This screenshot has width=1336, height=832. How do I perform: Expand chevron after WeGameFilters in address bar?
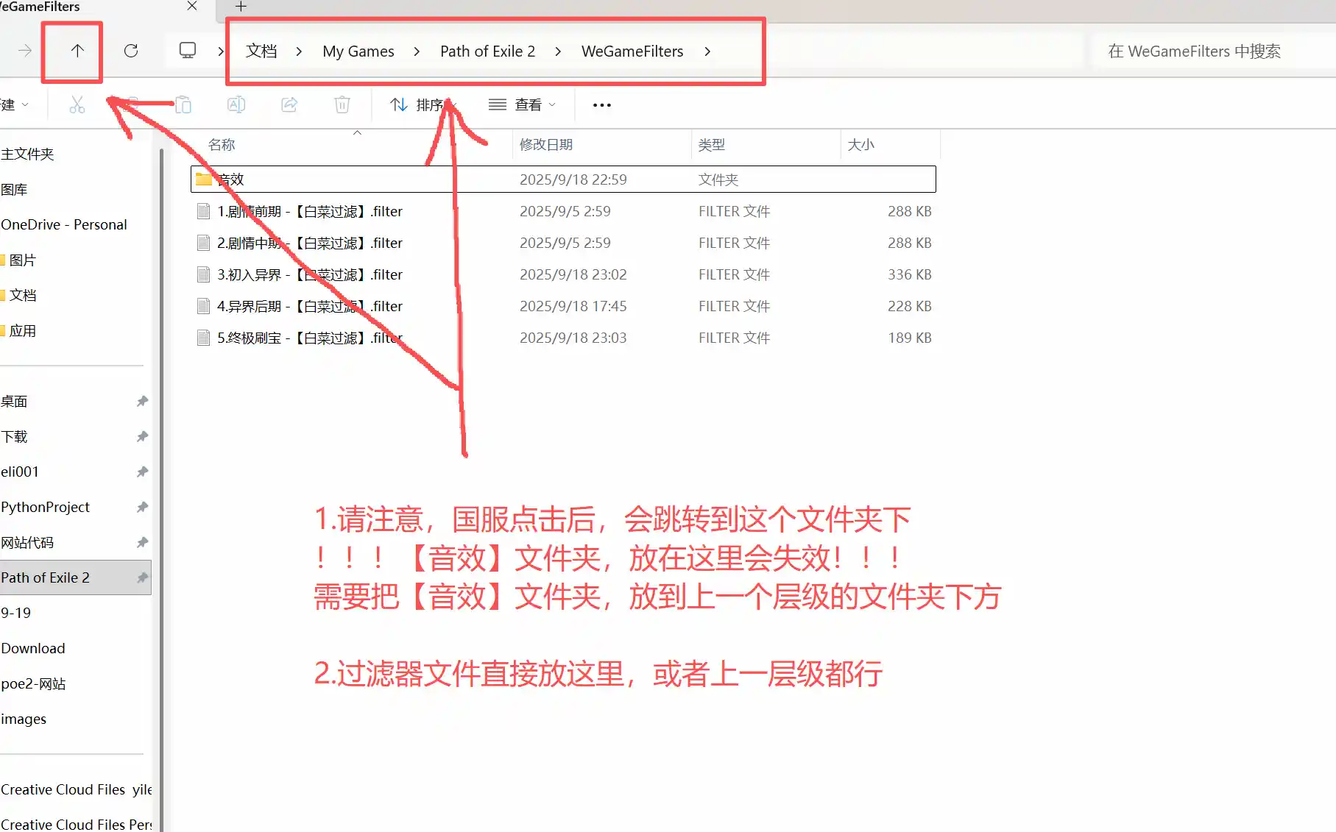point(707,51)
